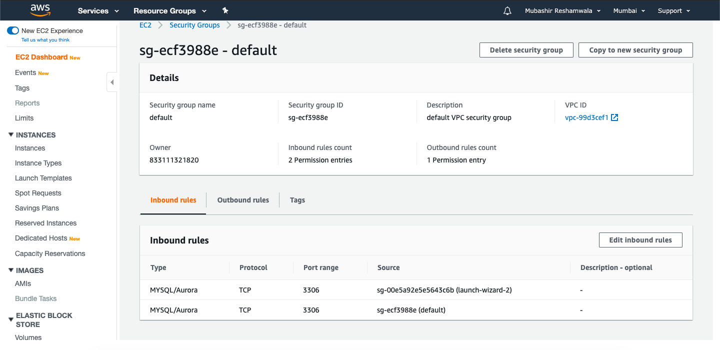Open Instance Types in the sidebar

(38, 163)
